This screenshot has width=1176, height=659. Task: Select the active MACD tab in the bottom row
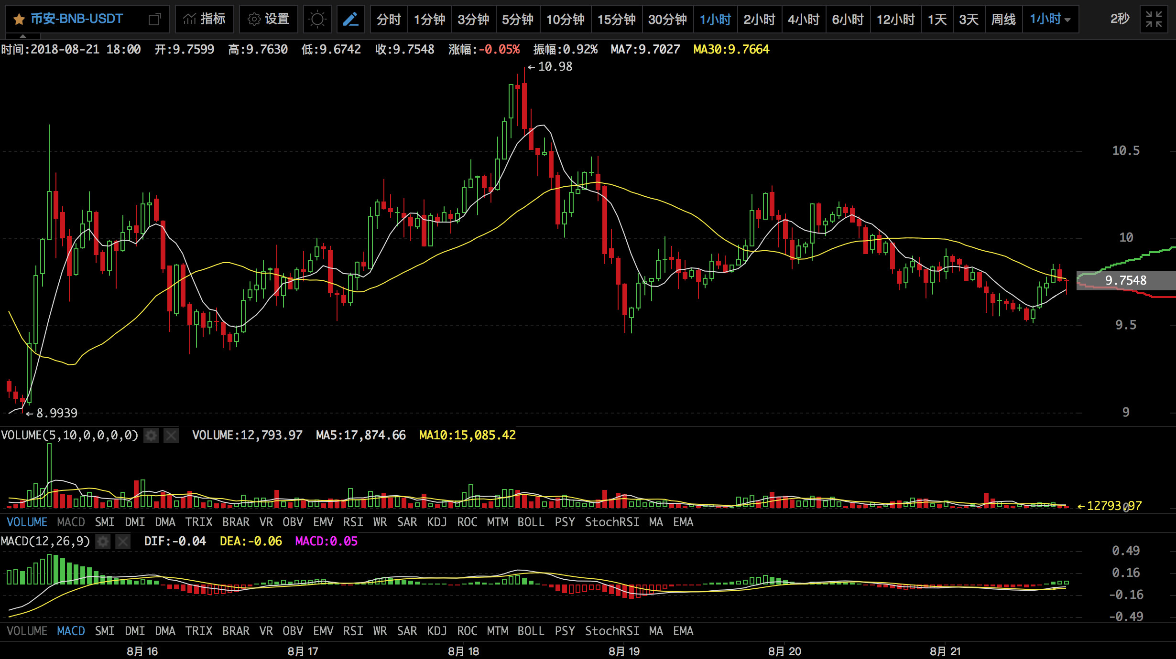(71, 631)
